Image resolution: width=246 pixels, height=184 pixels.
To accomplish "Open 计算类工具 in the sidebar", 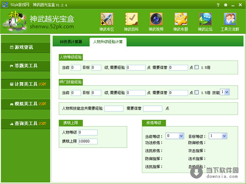I will coord(25,84).
